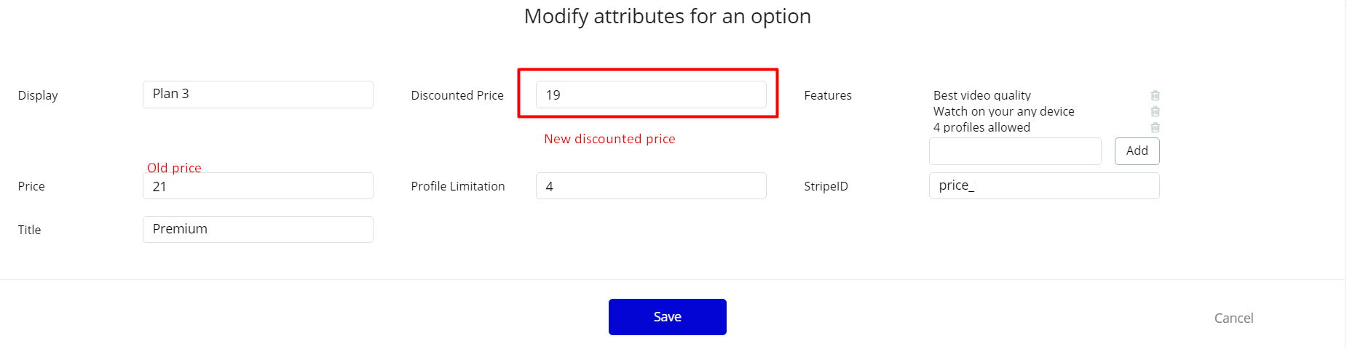Click the Discounted Price label

(457, 95)
